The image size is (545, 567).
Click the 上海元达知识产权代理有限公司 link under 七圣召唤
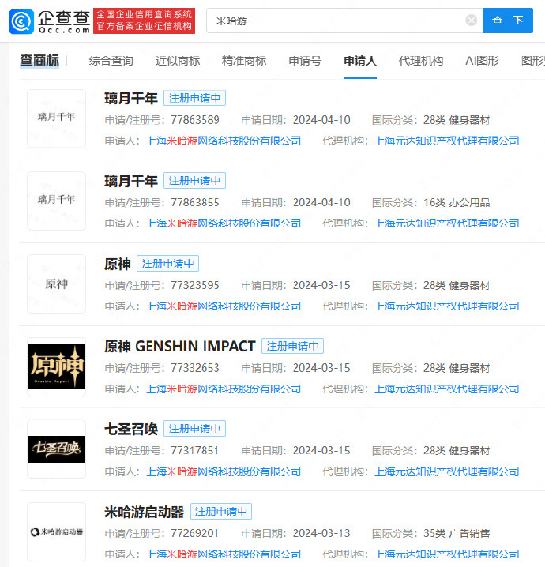(447, 471)
